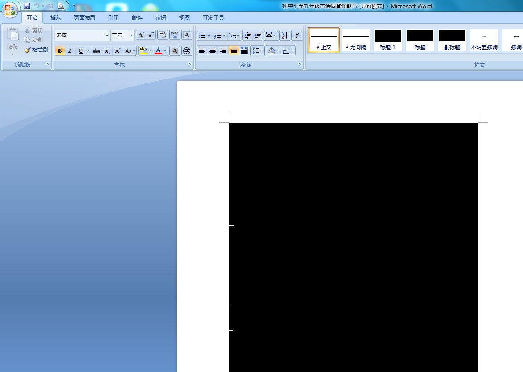Expand the highlight color dropdown arrow
This screenshot has width=523, height=372.
[x=151, y=51]
